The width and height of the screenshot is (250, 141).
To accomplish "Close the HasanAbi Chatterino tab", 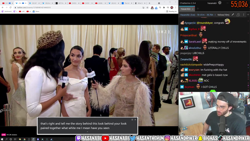I will point(193,9).
